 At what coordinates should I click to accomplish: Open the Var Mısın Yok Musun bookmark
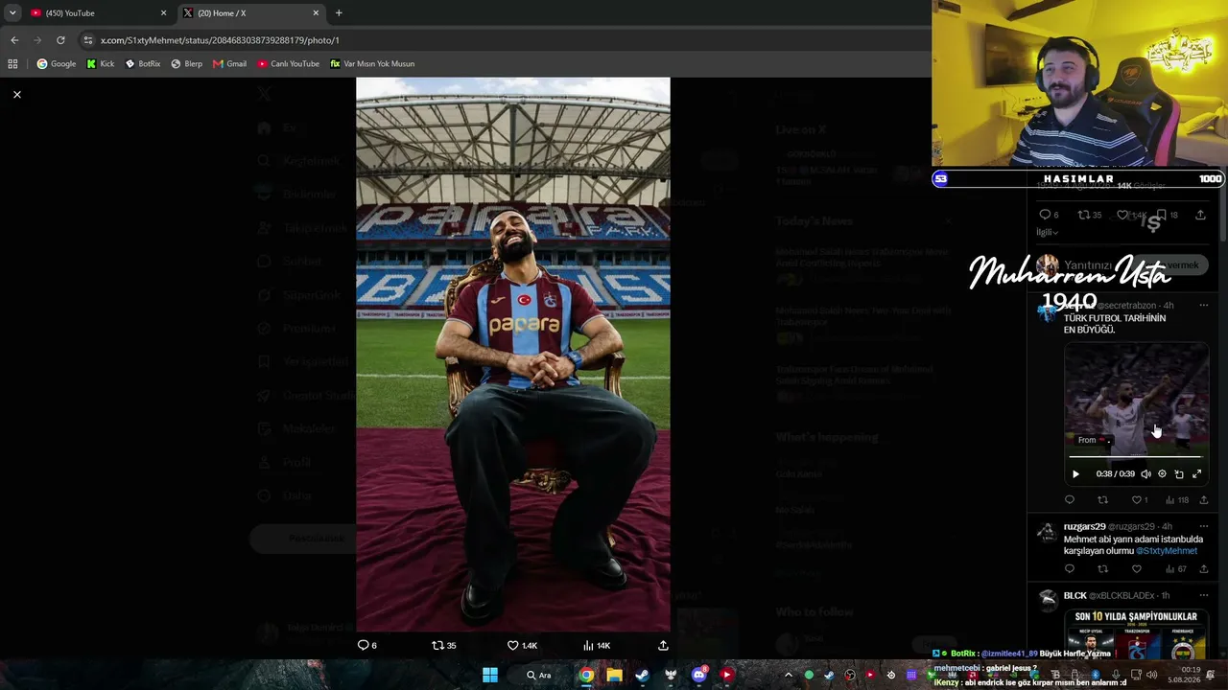[372, 63]
